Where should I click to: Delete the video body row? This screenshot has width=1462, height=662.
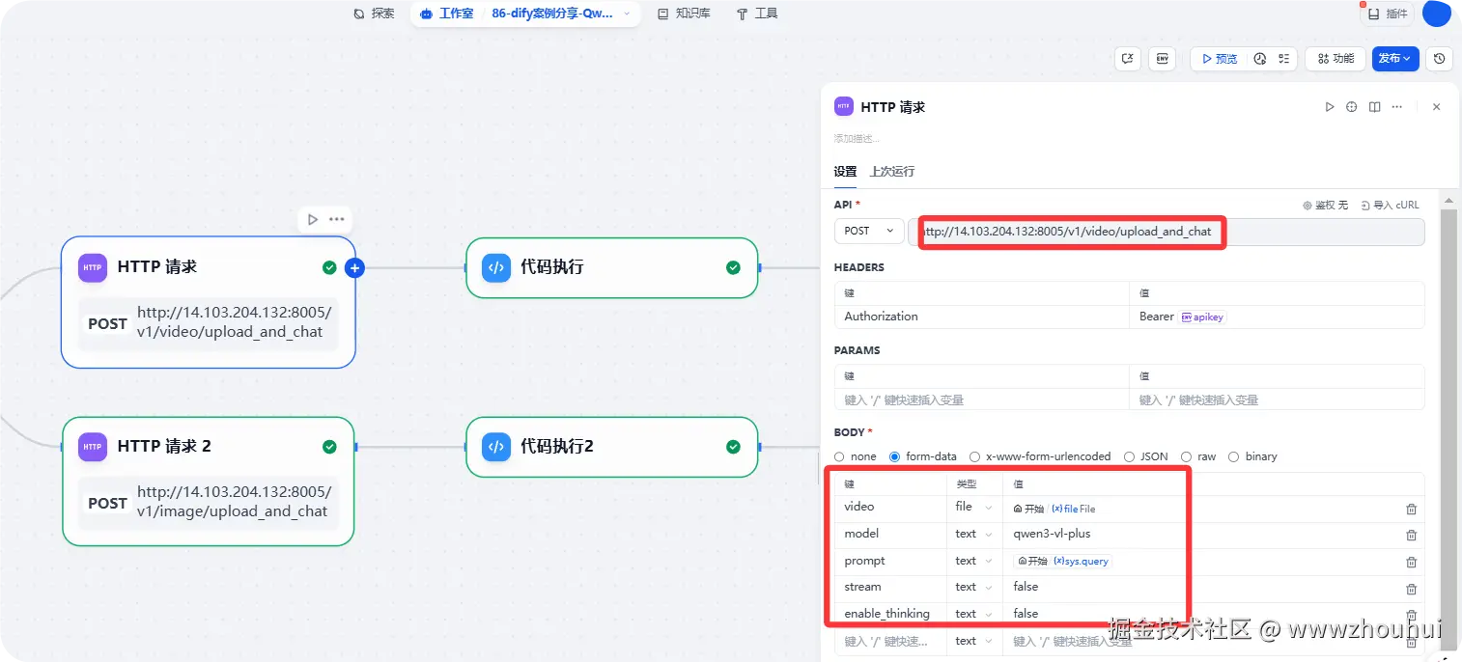coord(1411,509)
